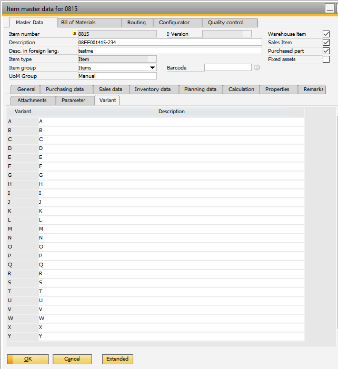The width and height of the screenshot is (338, 369).
Task: Select the Description cell of variant M
Action: (x=171, y=229)
